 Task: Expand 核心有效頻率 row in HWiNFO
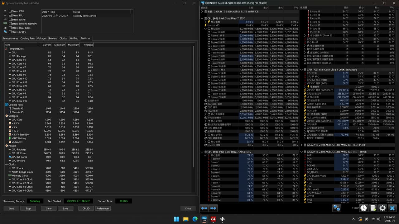[x=205, y=114]
